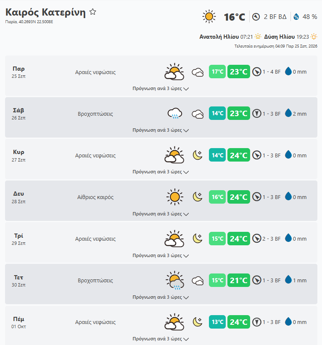Click the sun with rain icon for Τετ 30 Σεπ
Viewport: 322px width, 345px height.
coord(175,280)
